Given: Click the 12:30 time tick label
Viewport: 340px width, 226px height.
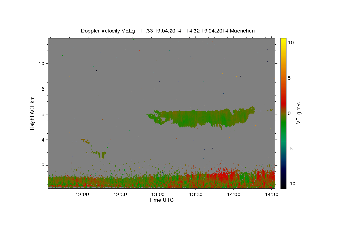Looking at the screenshot, I should tap(120, 194).
